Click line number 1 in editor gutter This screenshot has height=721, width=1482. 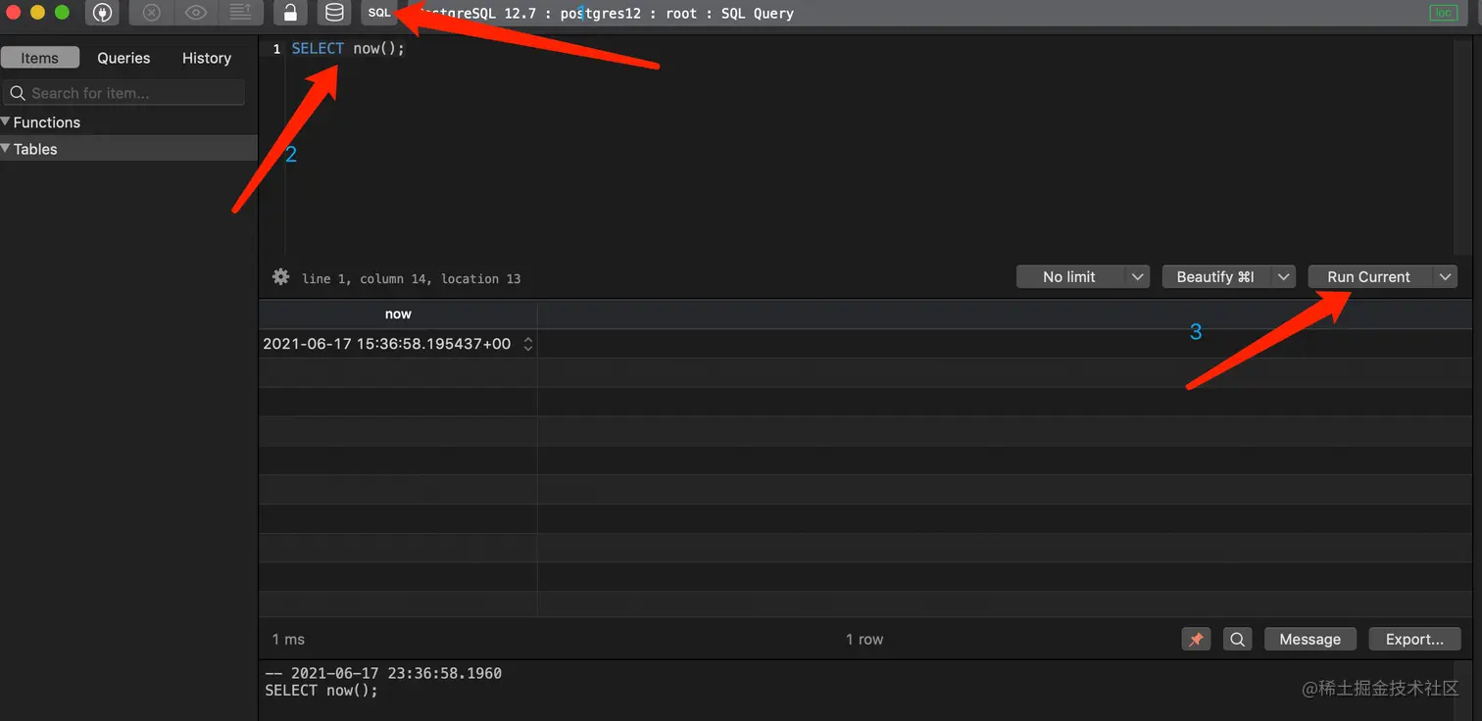276,49
